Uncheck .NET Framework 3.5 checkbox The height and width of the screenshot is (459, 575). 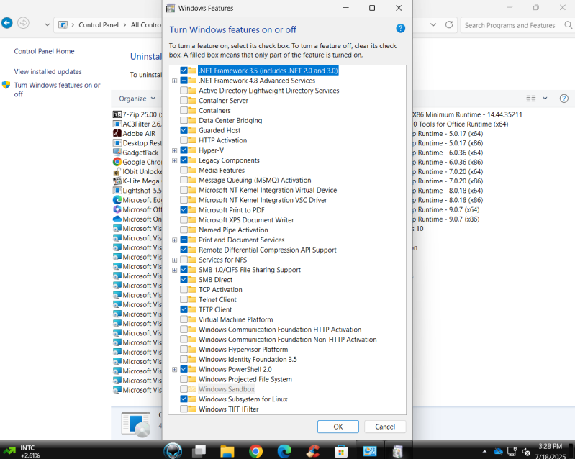(184, 71)
